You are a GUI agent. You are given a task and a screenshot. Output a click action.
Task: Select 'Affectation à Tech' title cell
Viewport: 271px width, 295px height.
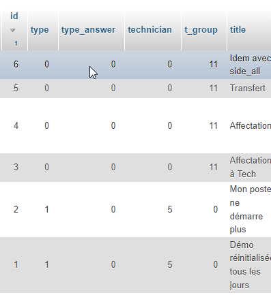click(248, 168)
